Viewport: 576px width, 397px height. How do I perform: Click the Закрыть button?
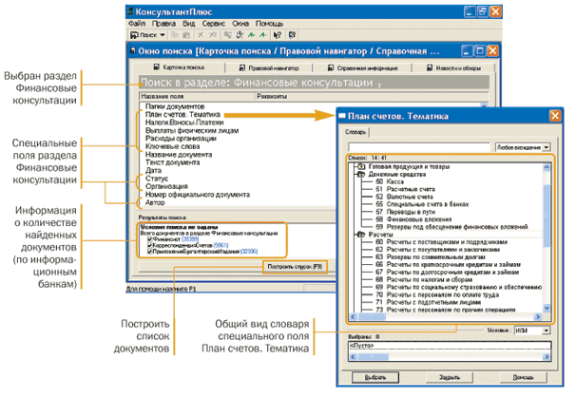click(450, 378)
